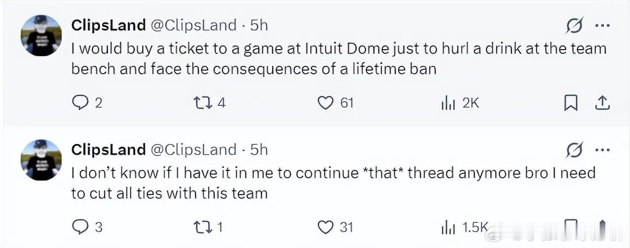Viewport: 630px width, 248px height.
Task: Open ClipsLand avatar on second tweet
Action: [41, 160]
